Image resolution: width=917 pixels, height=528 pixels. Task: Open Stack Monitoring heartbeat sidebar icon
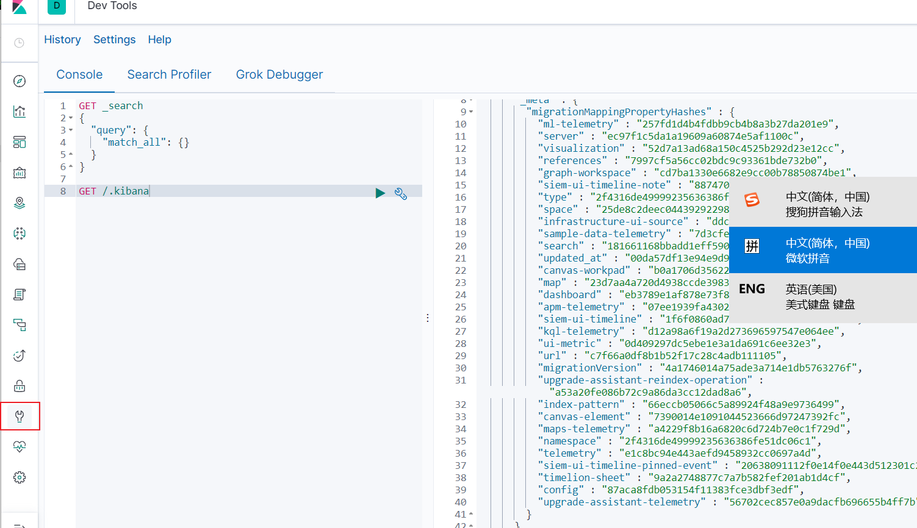pos(20,447)
